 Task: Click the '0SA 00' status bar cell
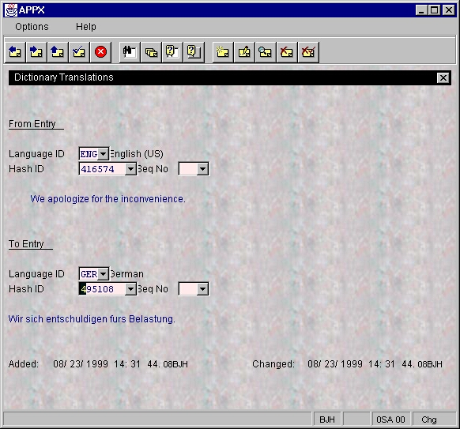[390, 420]
